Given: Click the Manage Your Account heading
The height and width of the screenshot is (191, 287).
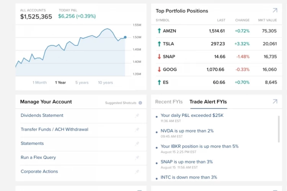Looking at the screenshot, I should 46,102.
